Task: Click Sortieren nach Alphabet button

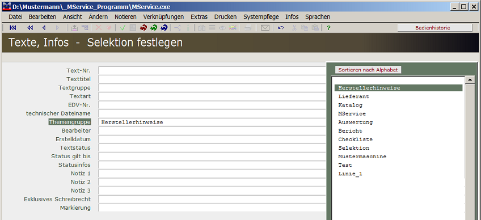Action: tap(368, 70)
